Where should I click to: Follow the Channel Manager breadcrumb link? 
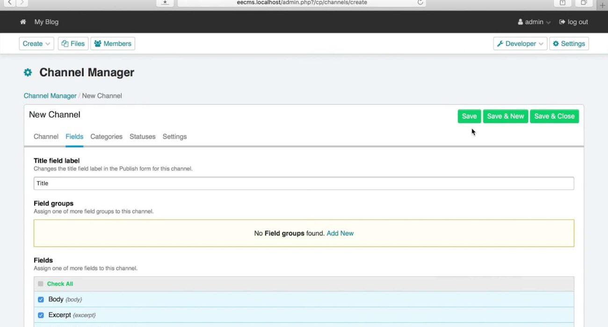pyautogui.click(x=50, y=96)
